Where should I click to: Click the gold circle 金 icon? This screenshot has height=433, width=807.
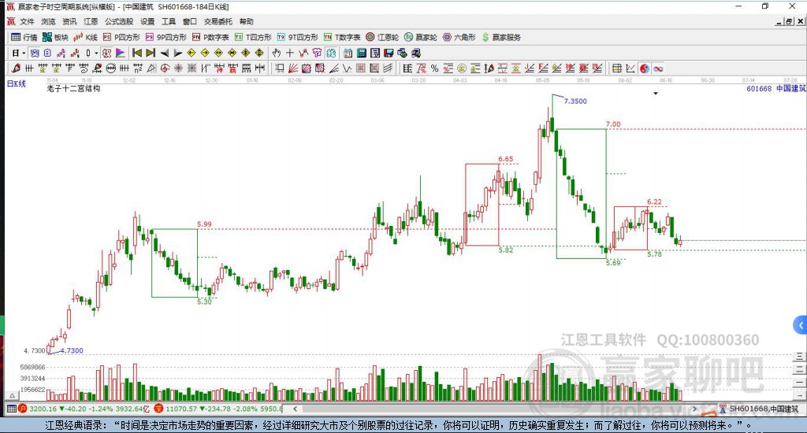tap(462, 68)
